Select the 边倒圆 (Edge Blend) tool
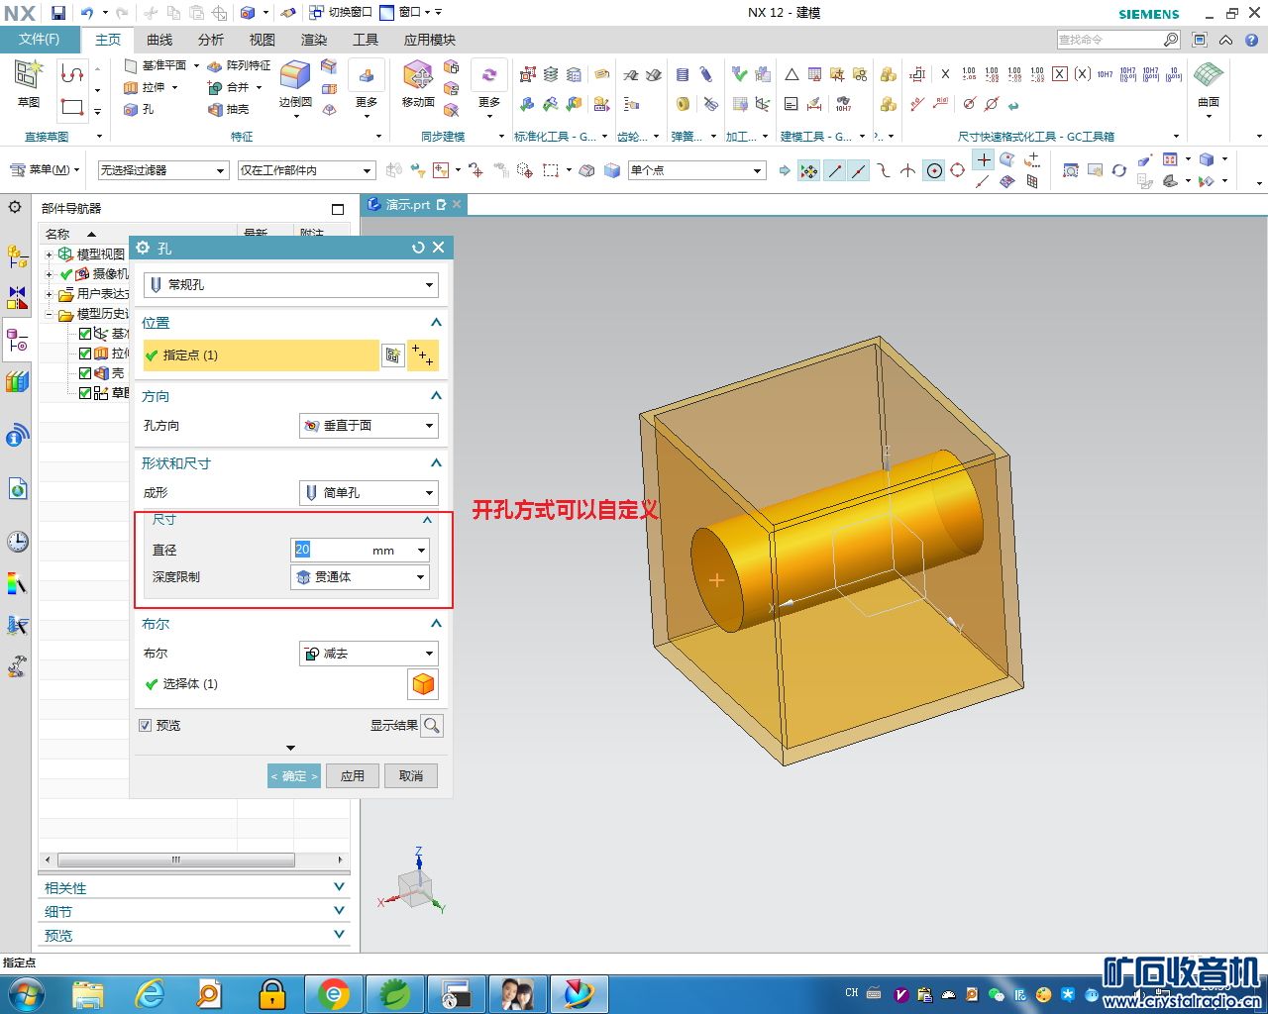Image resolution: width=1268 pixels, height=1014 pixels. tap(295, 83)
